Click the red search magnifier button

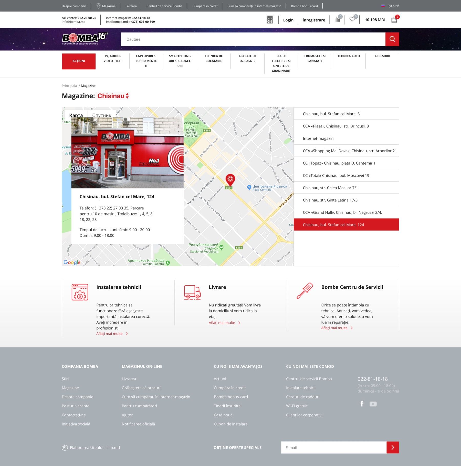tap(392, 39)
